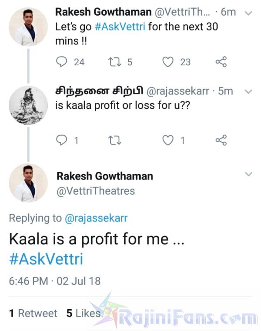Open chevron menu on the main reply tweet

pos(249,174)
